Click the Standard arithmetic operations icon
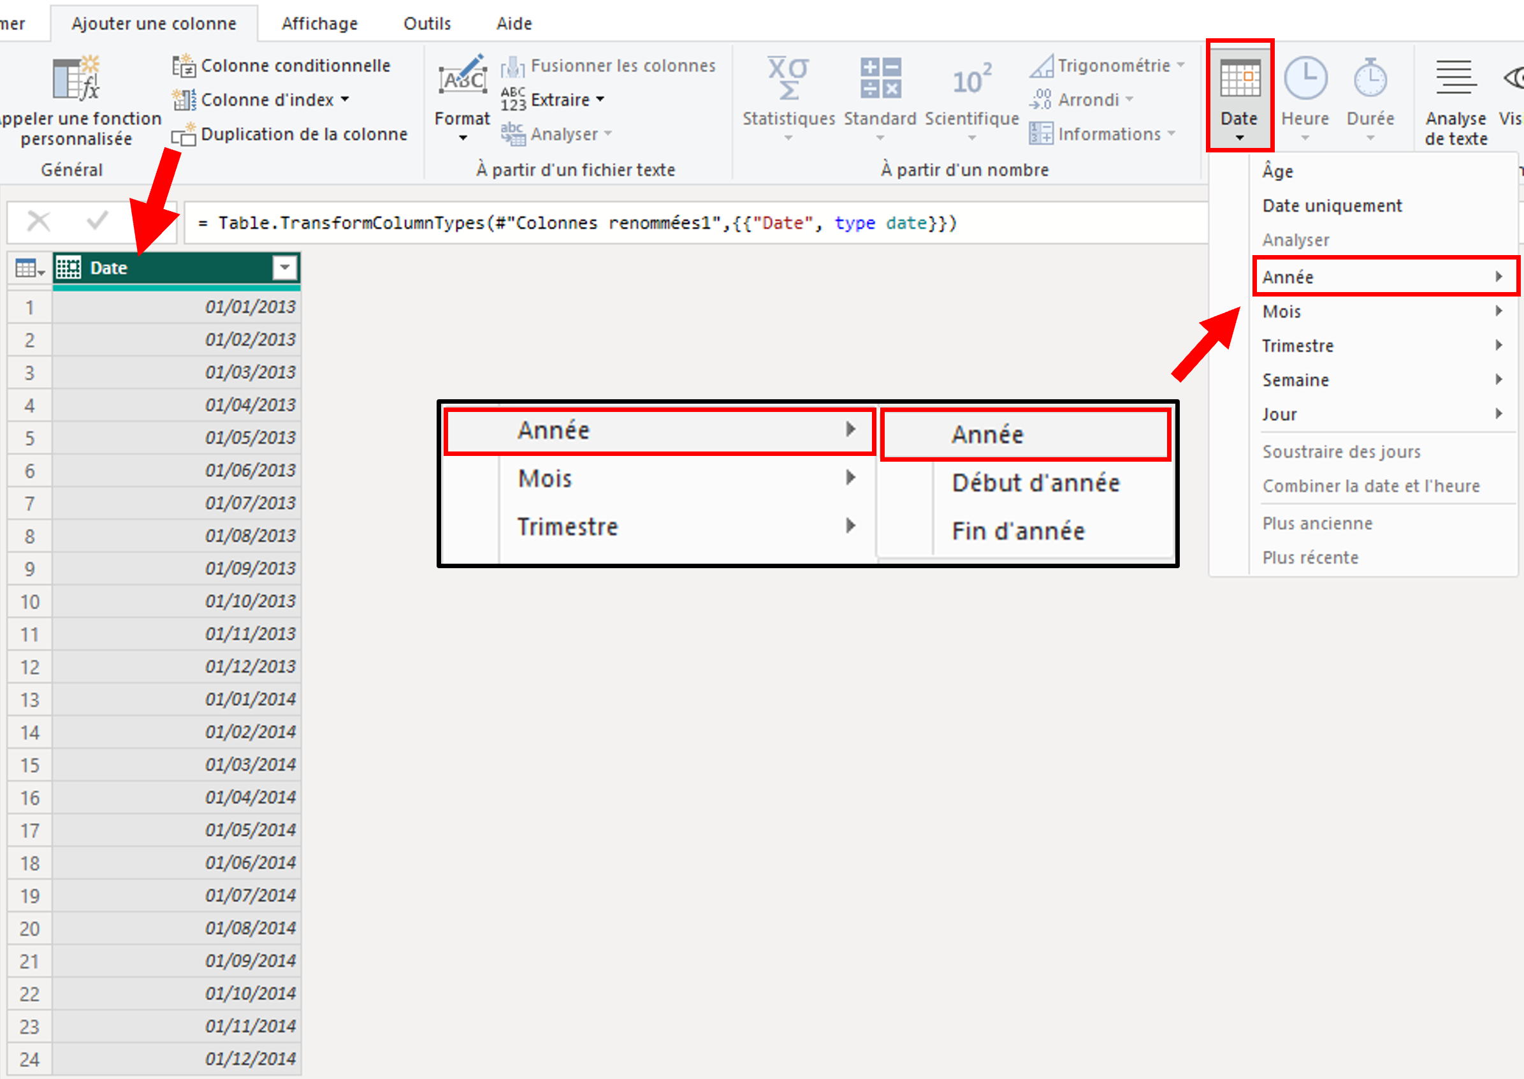 [x=880, y=79]
